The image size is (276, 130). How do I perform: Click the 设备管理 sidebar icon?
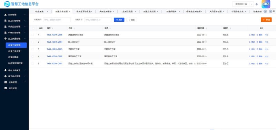(x=6, y=82)
